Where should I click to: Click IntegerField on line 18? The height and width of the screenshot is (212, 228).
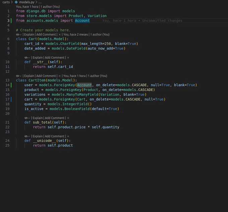(x=75, y=104)
